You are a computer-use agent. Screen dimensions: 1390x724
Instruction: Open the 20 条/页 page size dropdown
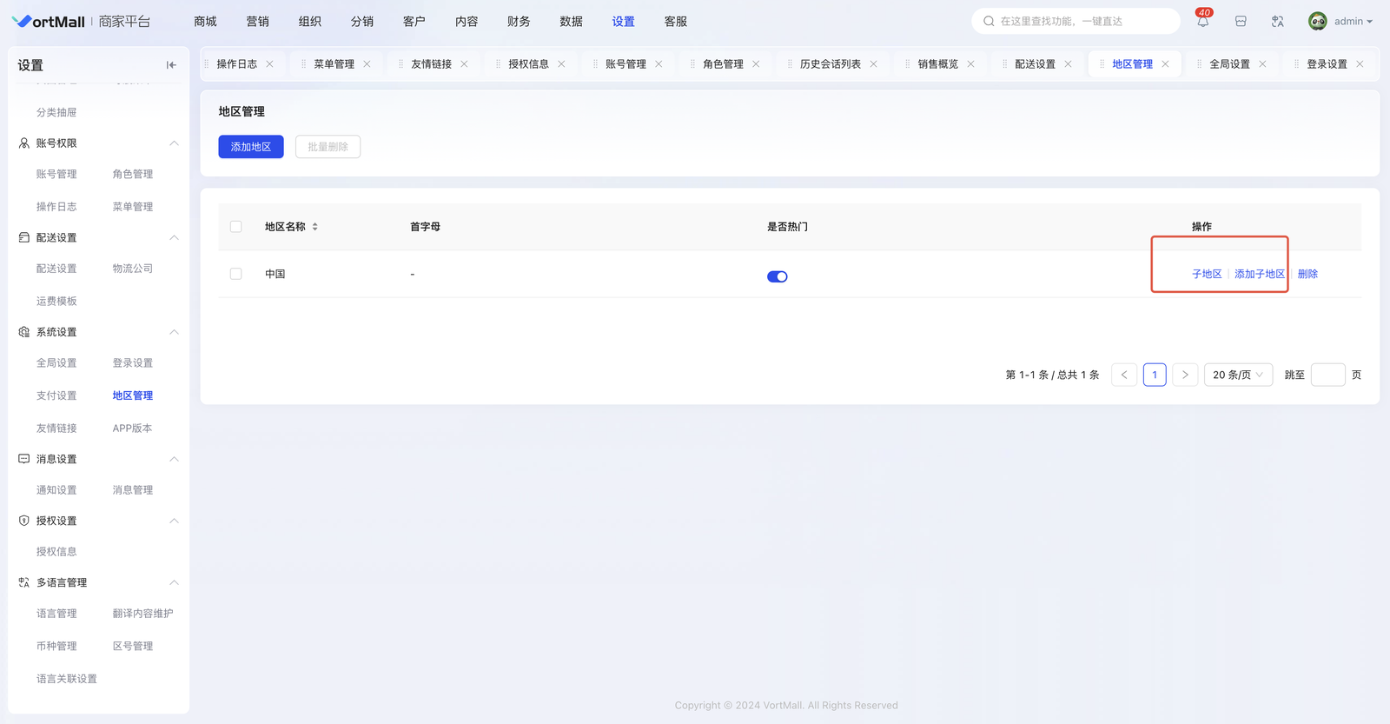click(x=1238, y=375)
